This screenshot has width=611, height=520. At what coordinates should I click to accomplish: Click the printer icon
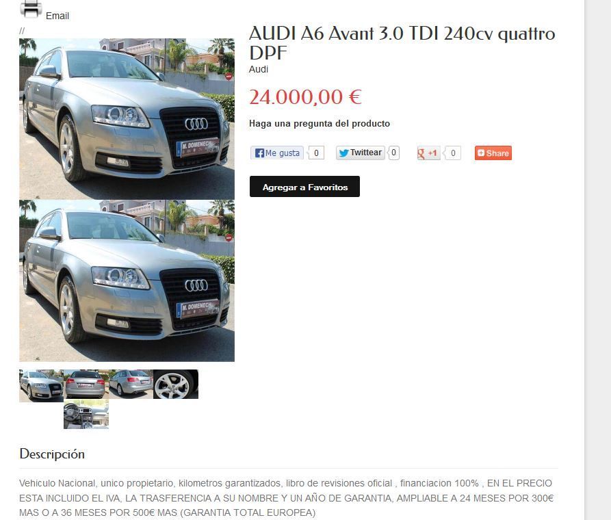point(31,9)
